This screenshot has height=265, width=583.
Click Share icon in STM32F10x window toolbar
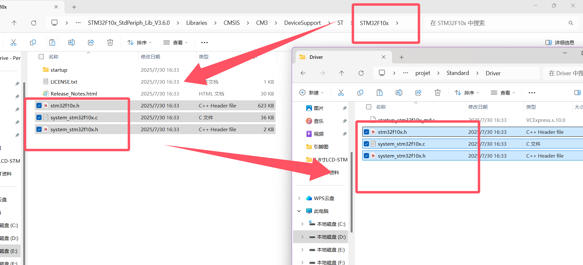91,42
